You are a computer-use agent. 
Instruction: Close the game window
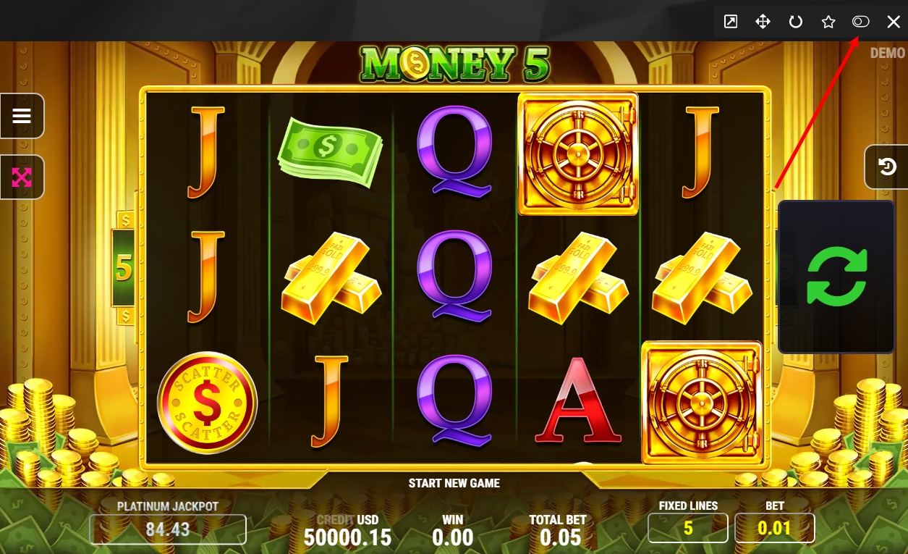pyautogui.click(x=894, y=22)
